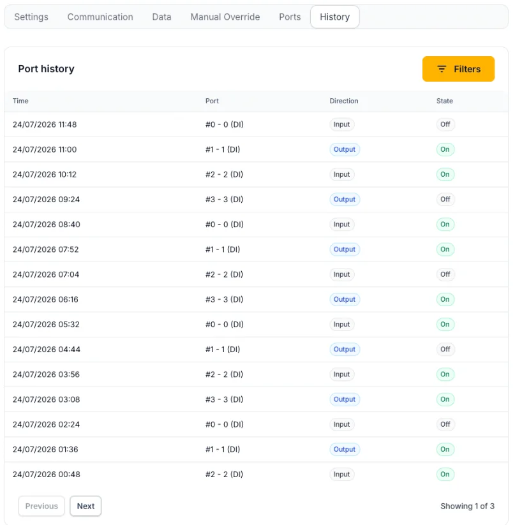The height and width of the screenshot is (525, 522).
Task: Select the 24/07/2026 00:48 timestamp
Action: pos(46,475)
